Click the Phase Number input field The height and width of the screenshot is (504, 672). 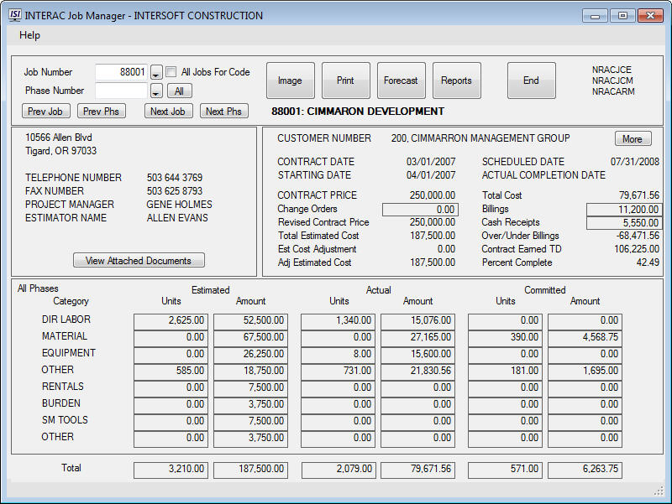point(121,91)
